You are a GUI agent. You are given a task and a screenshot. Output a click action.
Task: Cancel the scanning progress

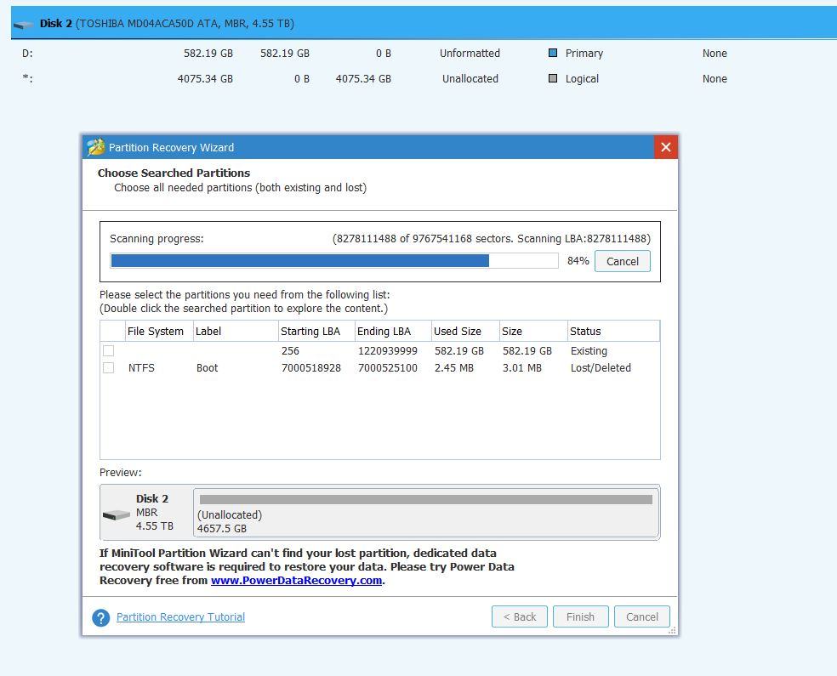click(x=623, y=261)
